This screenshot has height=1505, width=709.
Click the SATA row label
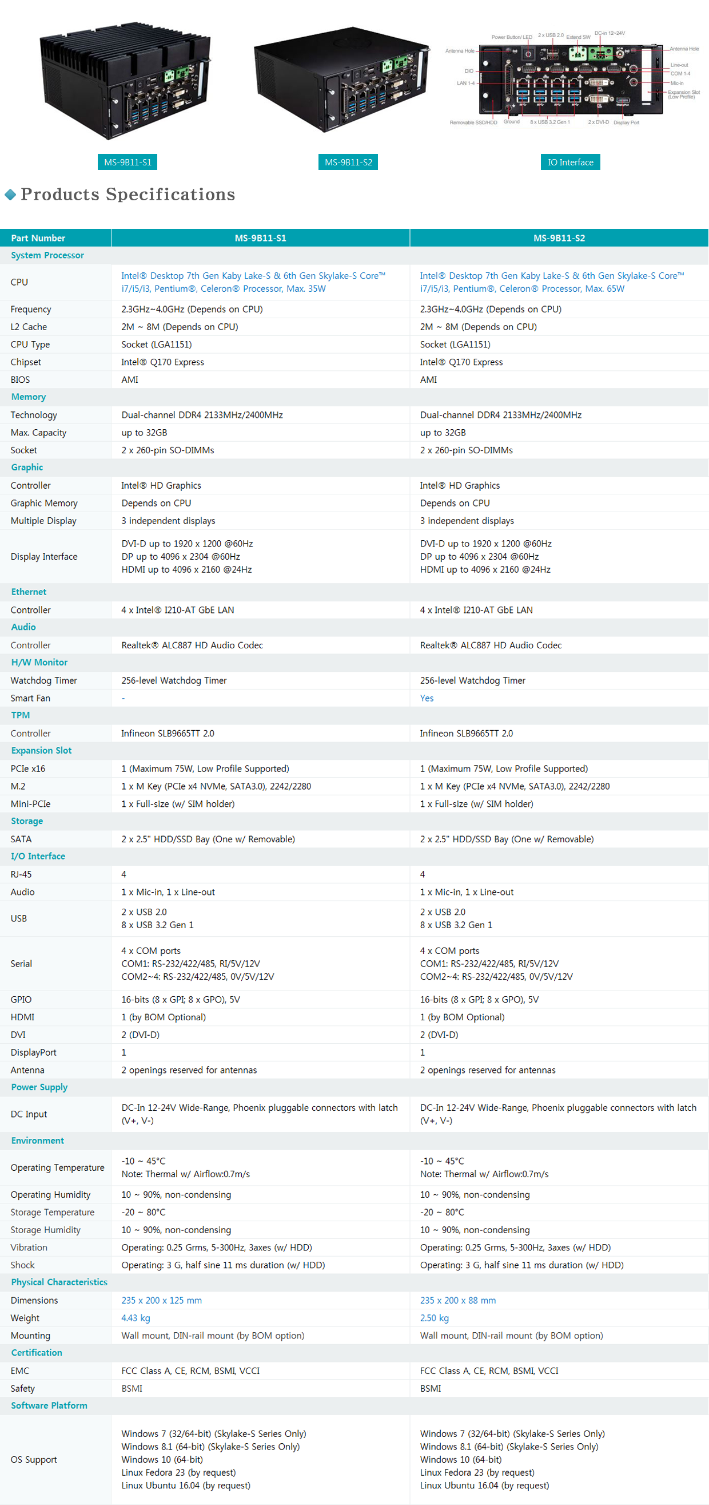21,839
